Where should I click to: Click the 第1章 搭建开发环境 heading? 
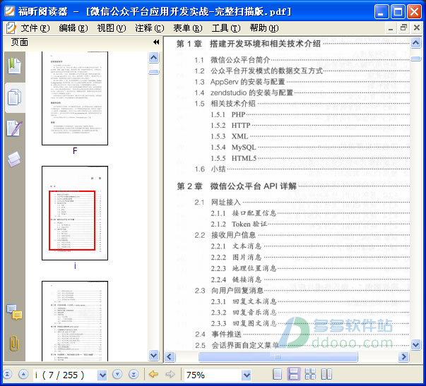[248, 44]
